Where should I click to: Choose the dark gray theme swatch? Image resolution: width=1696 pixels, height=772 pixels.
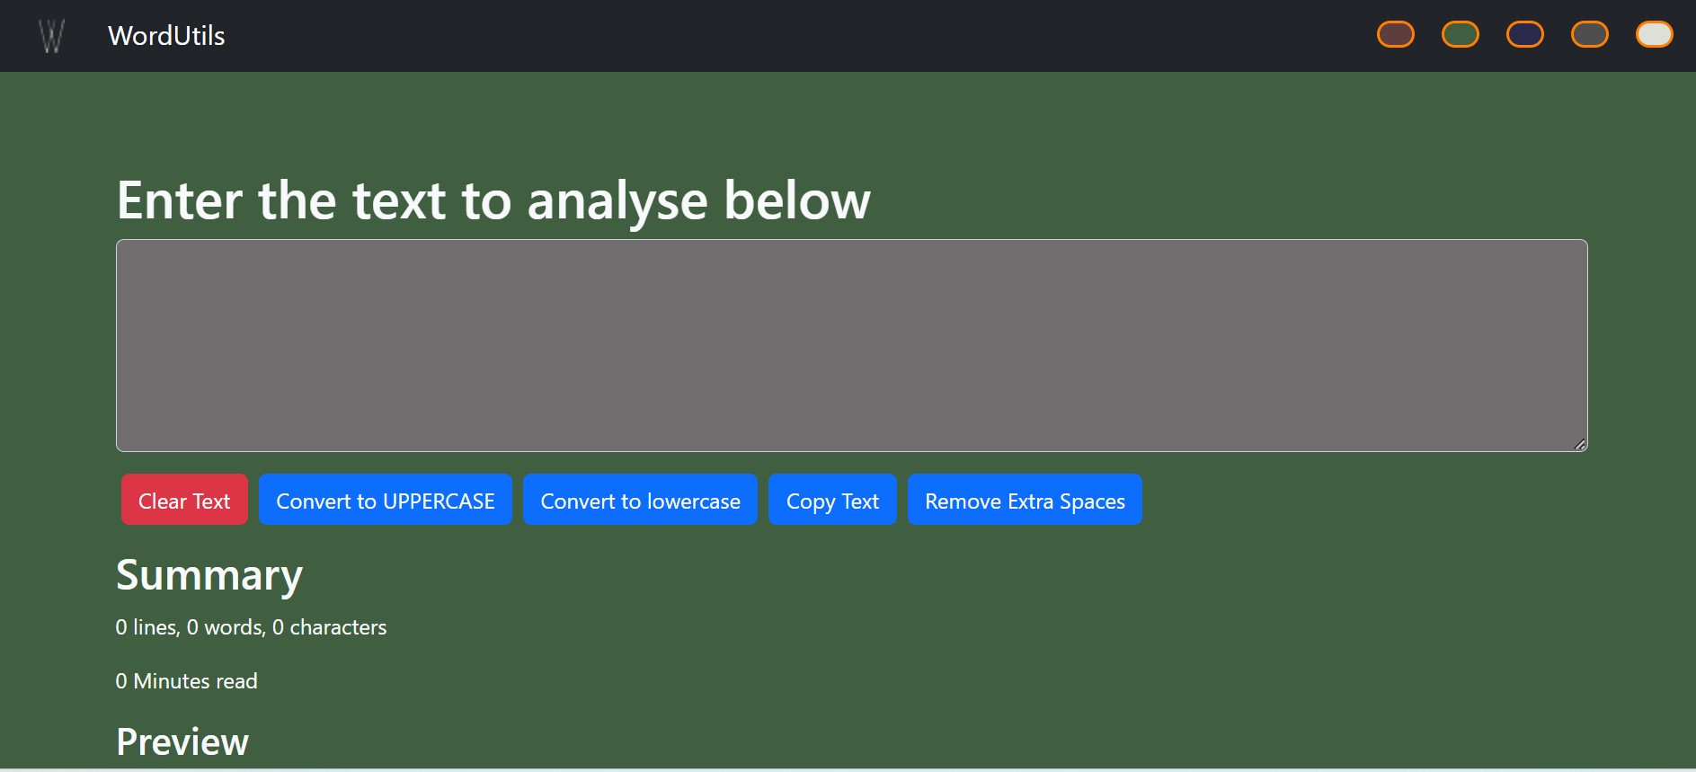[1589, 34]
